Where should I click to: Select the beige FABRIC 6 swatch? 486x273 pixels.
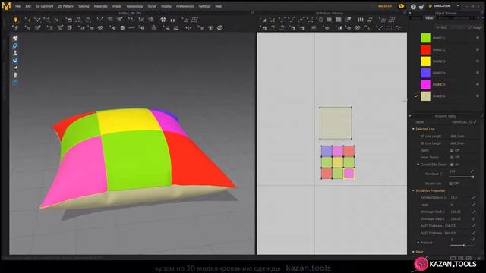(x=425, y=96)
